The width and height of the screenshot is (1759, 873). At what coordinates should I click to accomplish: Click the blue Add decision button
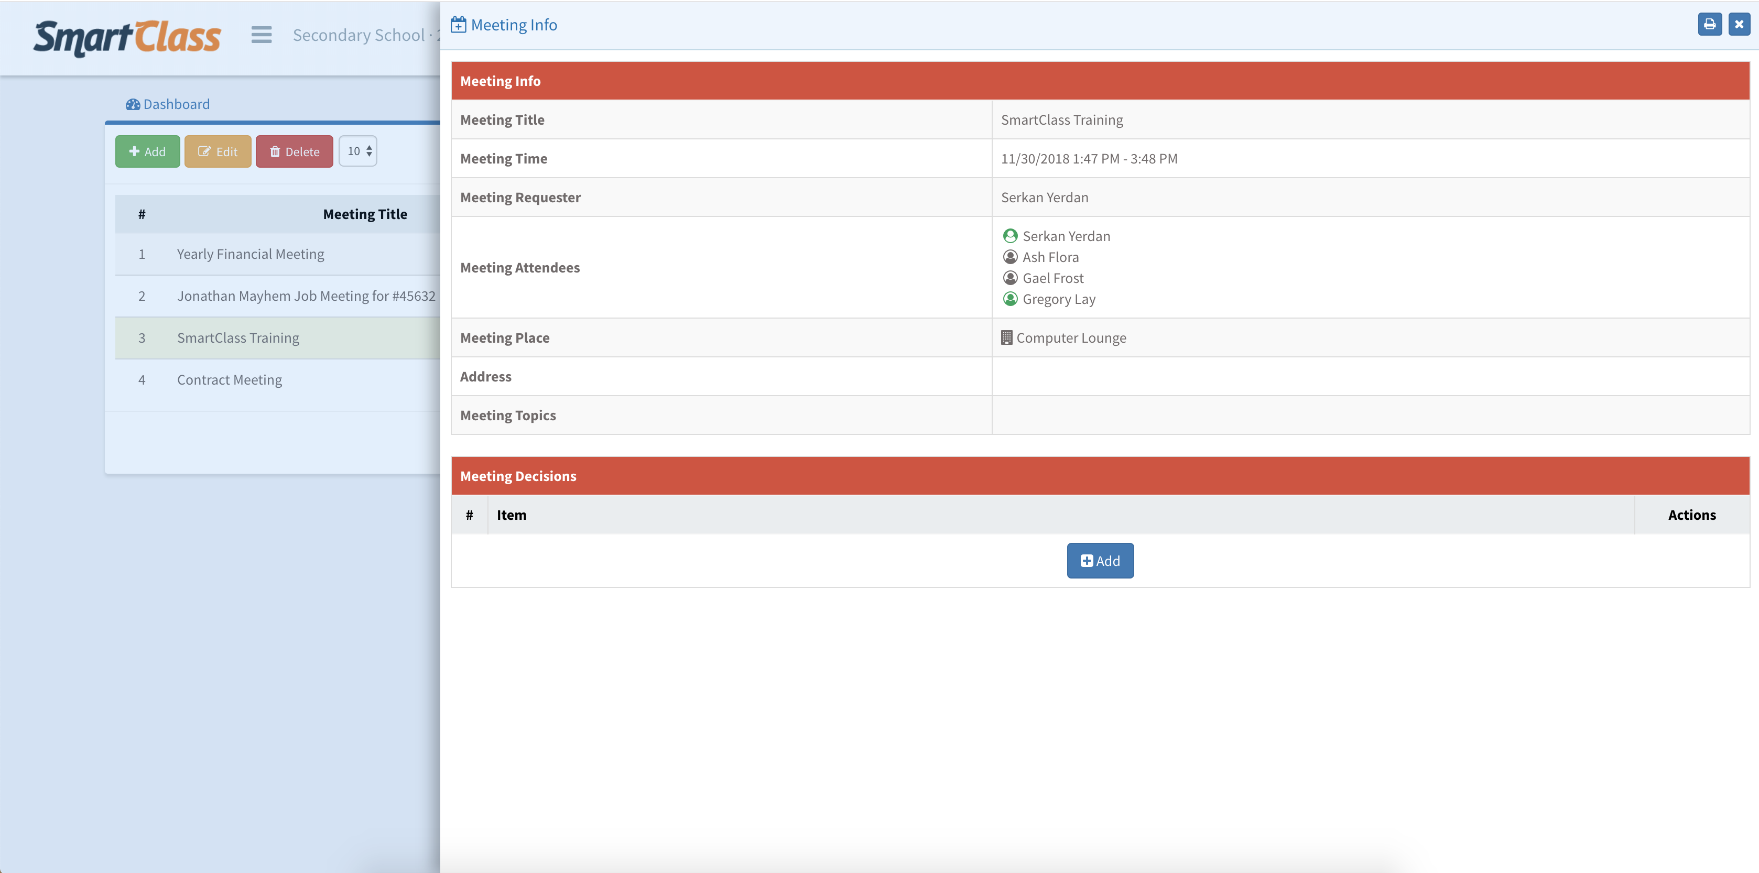(x=1100, y=561)
